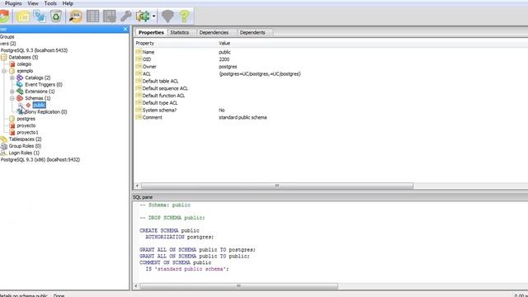Open the Tools menu
The height and width of the screenshot is (297, 528).
pyautogui.click(x=50, y=3)
